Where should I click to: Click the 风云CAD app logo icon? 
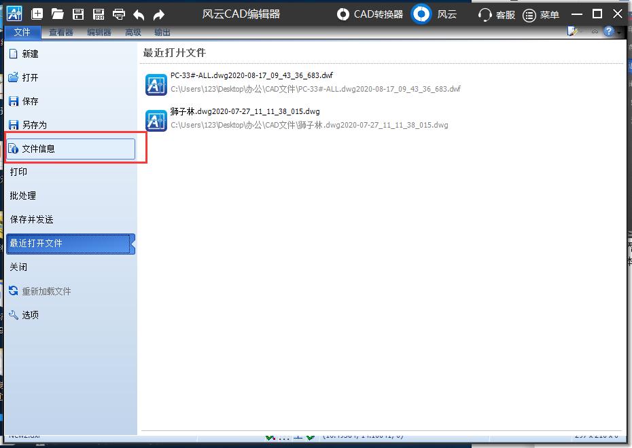pos(14,14)
